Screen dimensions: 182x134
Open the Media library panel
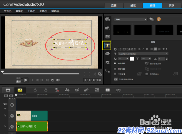107,19
